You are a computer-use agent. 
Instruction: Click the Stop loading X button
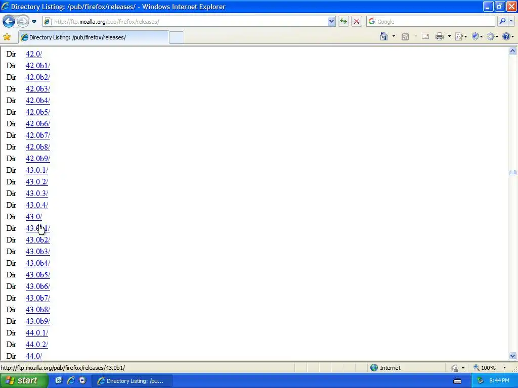(x=357, y=22)
